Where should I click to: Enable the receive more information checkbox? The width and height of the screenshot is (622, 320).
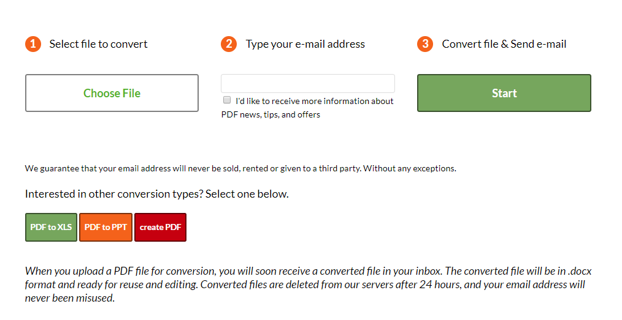point(227,100)
